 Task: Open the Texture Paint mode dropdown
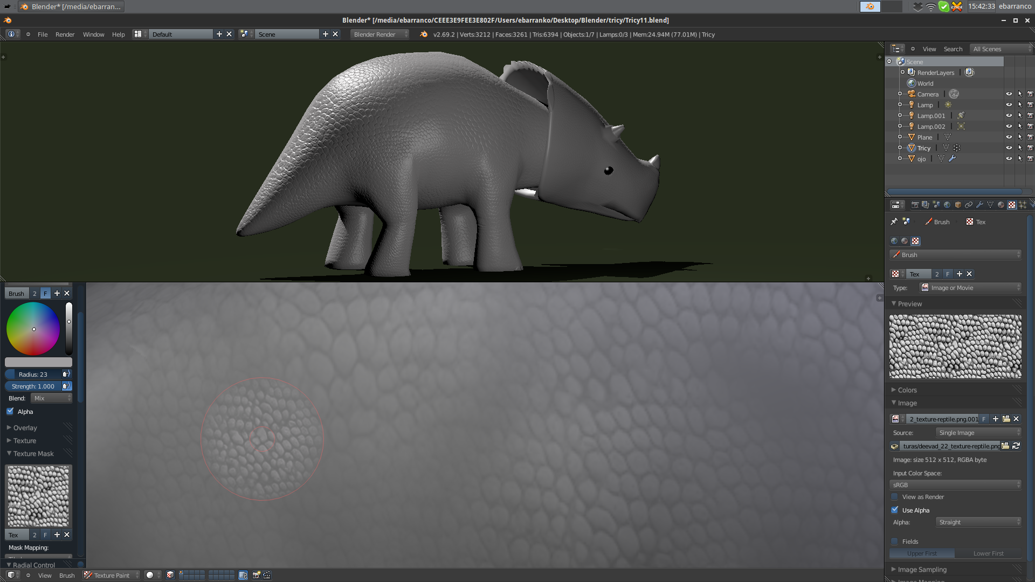(111, 575)
